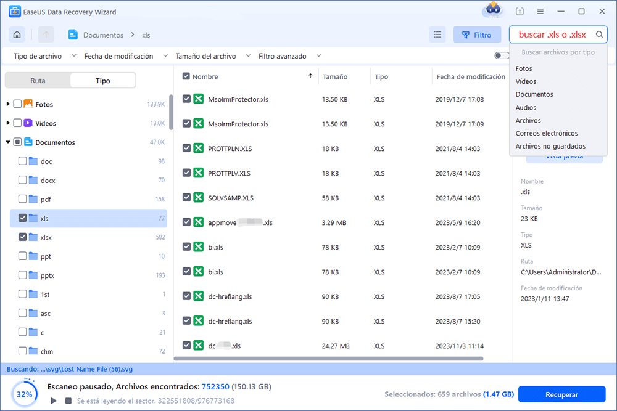This screenshot has height=411, width=617.
Task: Click the xls breadcrumb item
Action: point(146,35)
